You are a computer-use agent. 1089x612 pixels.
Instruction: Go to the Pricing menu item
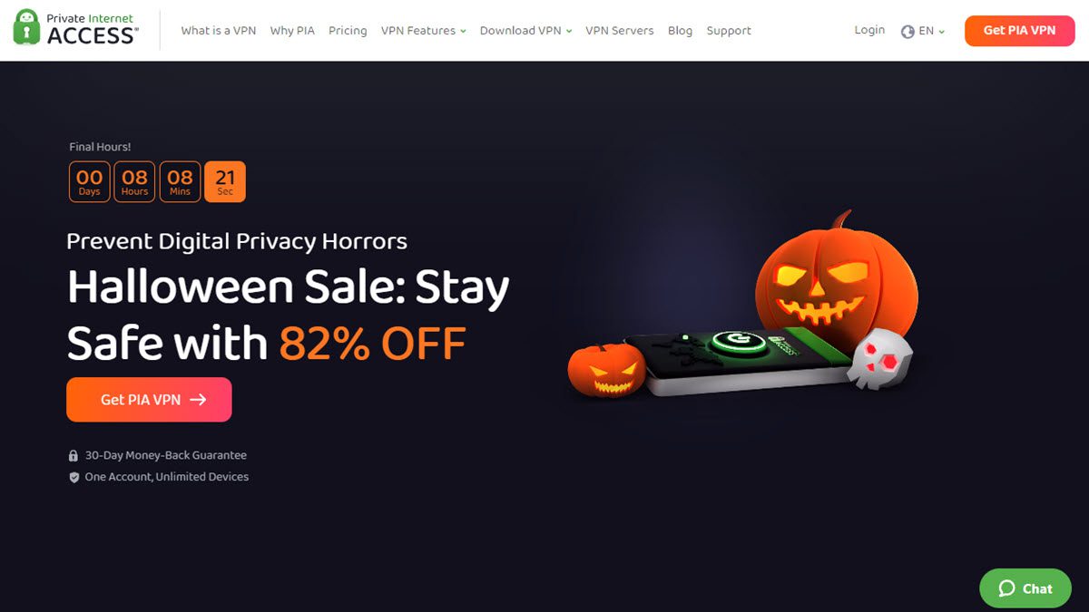pos(348,31)
